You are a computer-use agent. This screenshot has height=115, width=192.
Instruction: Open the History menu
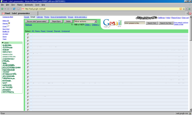click(20, 5)
